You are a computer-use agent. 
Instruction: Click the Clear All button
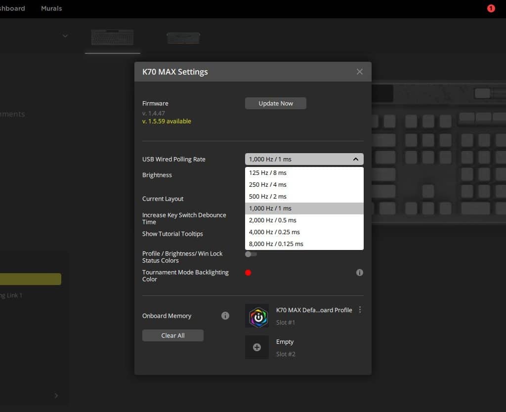pos(173,335)
